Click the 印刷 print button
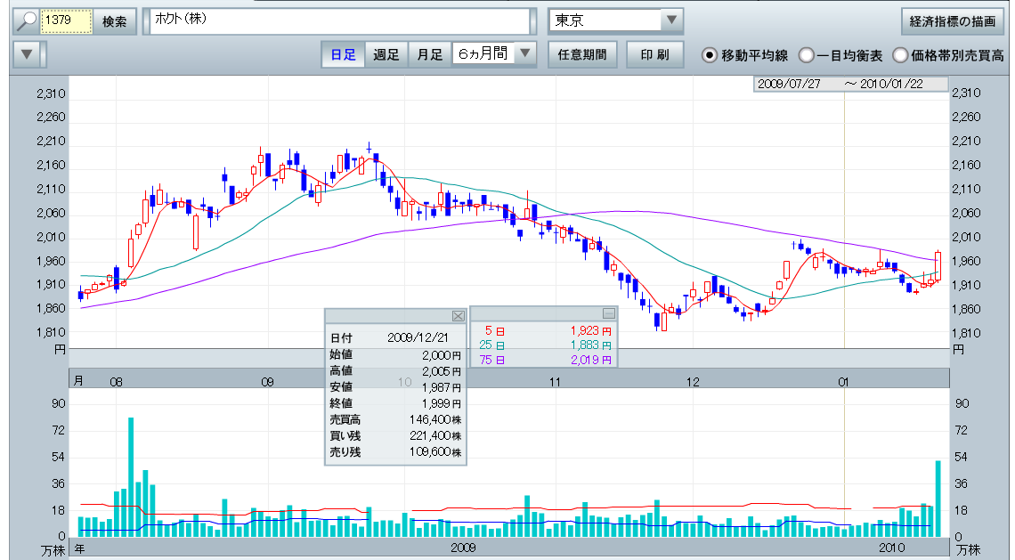1015x560 pixels. tap(654, 55)
